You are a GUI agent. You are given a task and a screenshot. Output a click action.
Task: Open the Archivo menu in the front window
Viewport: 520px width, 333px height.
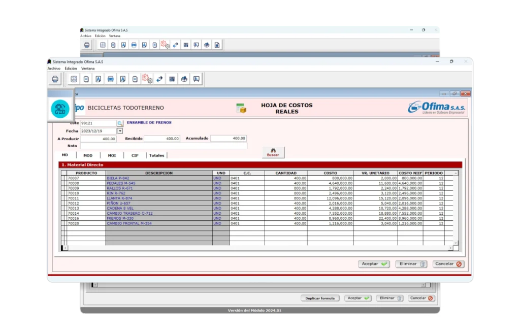pos(54,69)
